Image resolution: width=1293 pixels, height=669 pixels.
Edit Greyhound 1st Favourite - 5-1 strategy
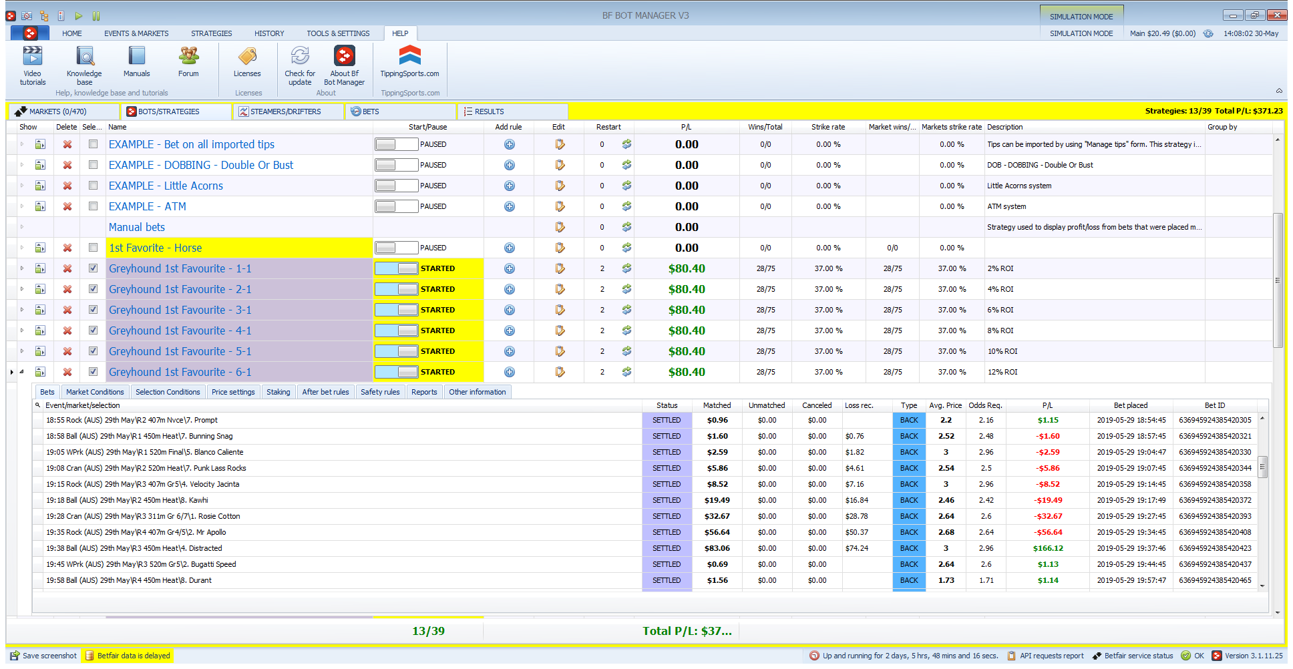click(x=560, y=351)
